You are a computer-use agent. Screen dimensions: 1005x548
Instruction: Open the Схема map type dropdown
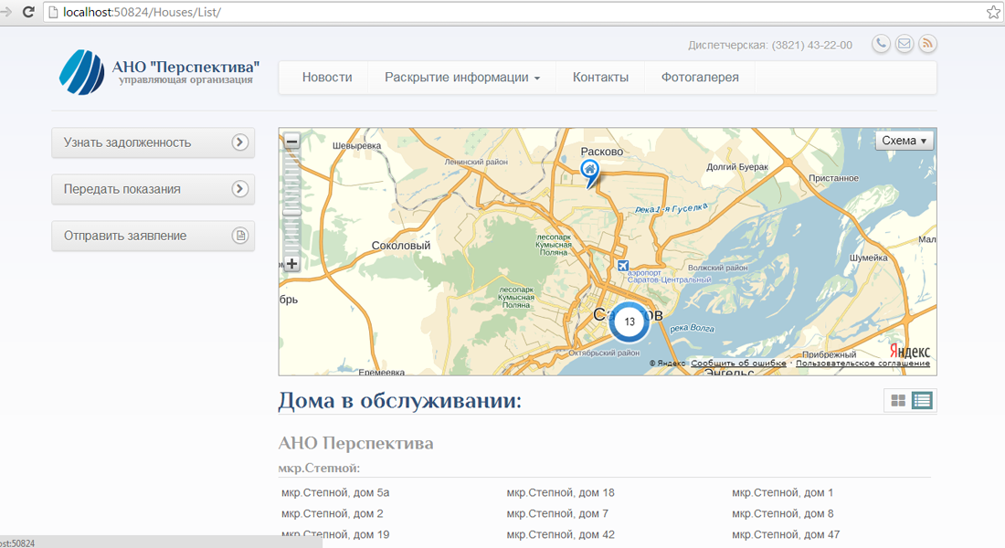(x=904, y=141)
